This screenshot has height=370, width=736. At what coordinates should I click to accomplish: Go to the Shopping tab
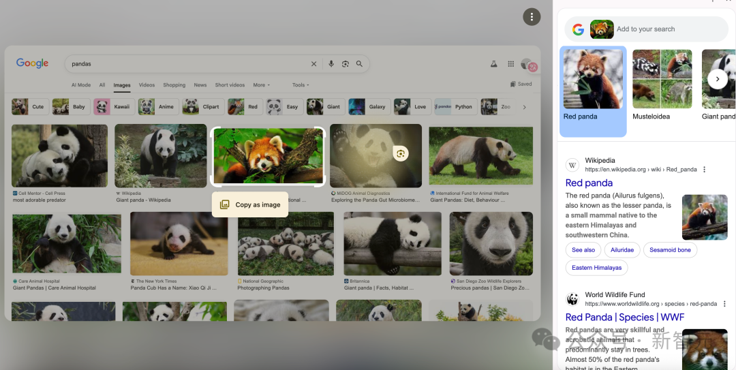point(174,85)
